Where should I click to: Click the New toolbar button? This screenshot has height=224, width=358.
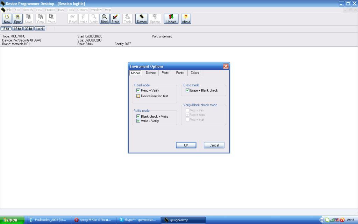point(7,19)
